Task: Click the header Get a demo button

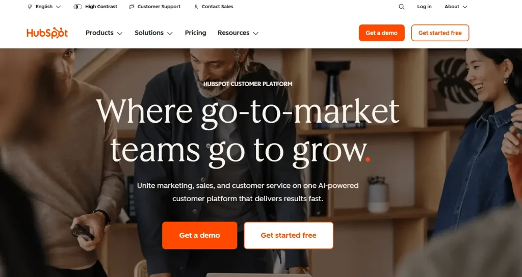Action: coord(381,33)
